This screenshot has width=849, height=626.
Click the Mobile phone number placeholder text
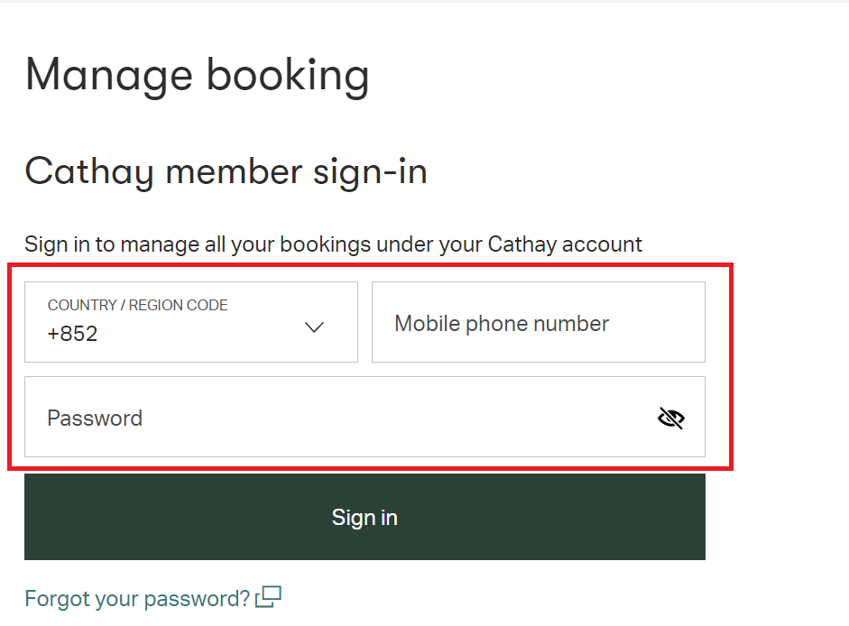502,323
